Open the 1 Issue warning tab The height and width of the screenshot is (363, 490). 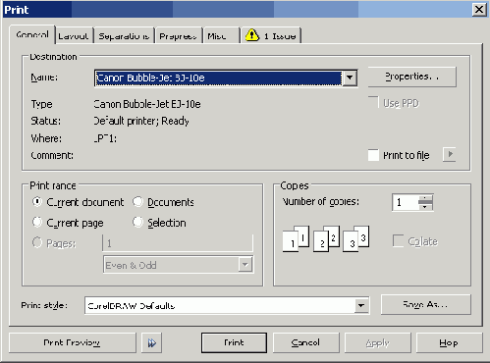(271, 35)
